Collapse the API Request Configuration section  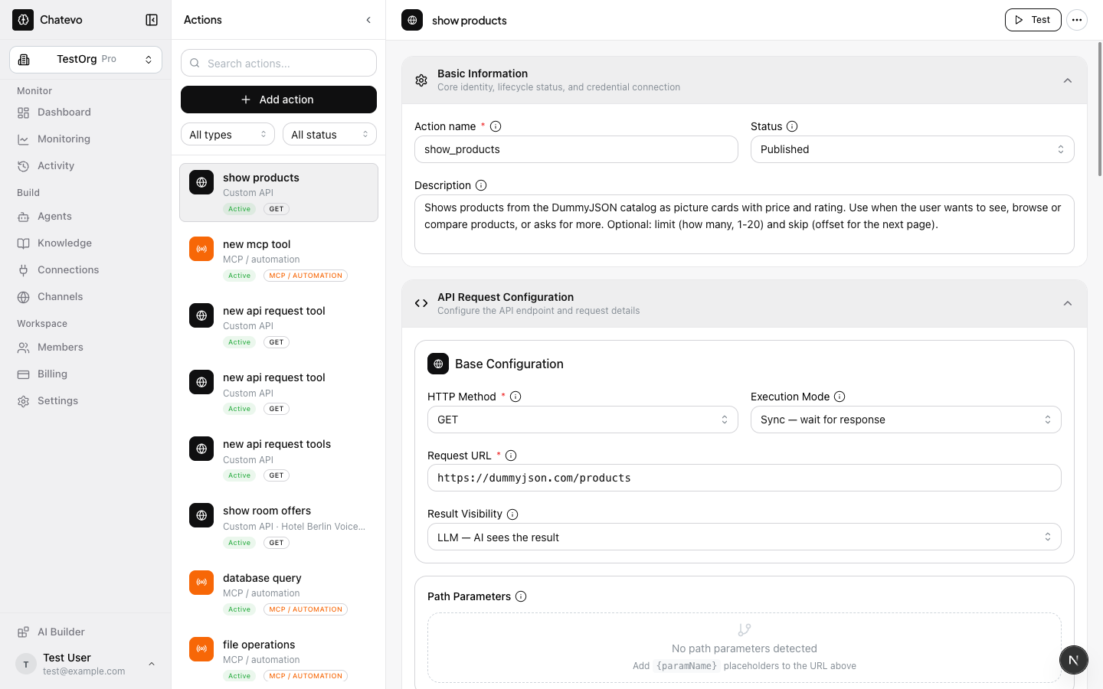point(1068,304)
